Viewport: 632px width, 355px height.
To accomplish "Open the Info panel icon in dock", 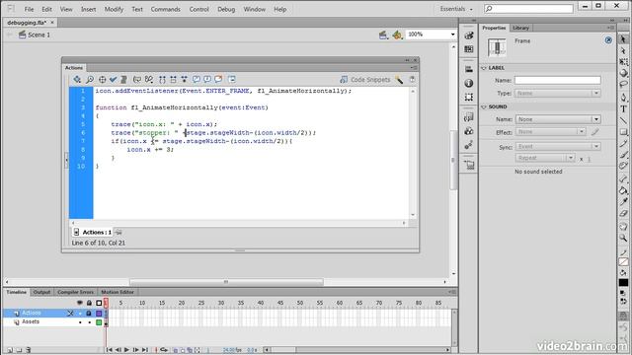I will 468,83.
